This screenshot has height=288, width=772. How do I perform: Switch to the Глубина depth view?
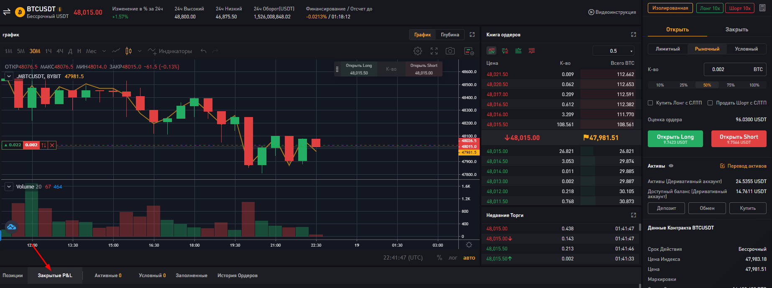click(x=450, y=35)
